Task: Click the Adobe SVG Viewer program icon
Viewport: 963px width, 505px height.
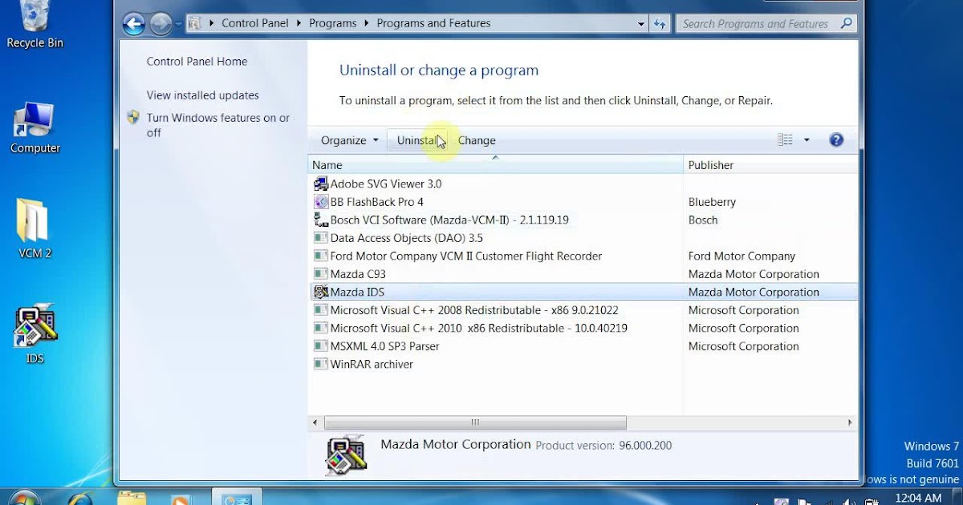Action: (x=320, y=184)
